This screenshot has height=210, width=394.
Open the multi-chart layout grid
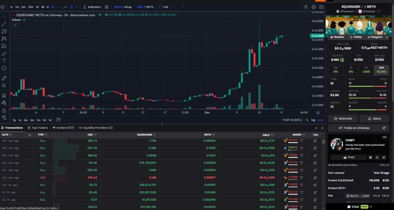pos(107,7)
